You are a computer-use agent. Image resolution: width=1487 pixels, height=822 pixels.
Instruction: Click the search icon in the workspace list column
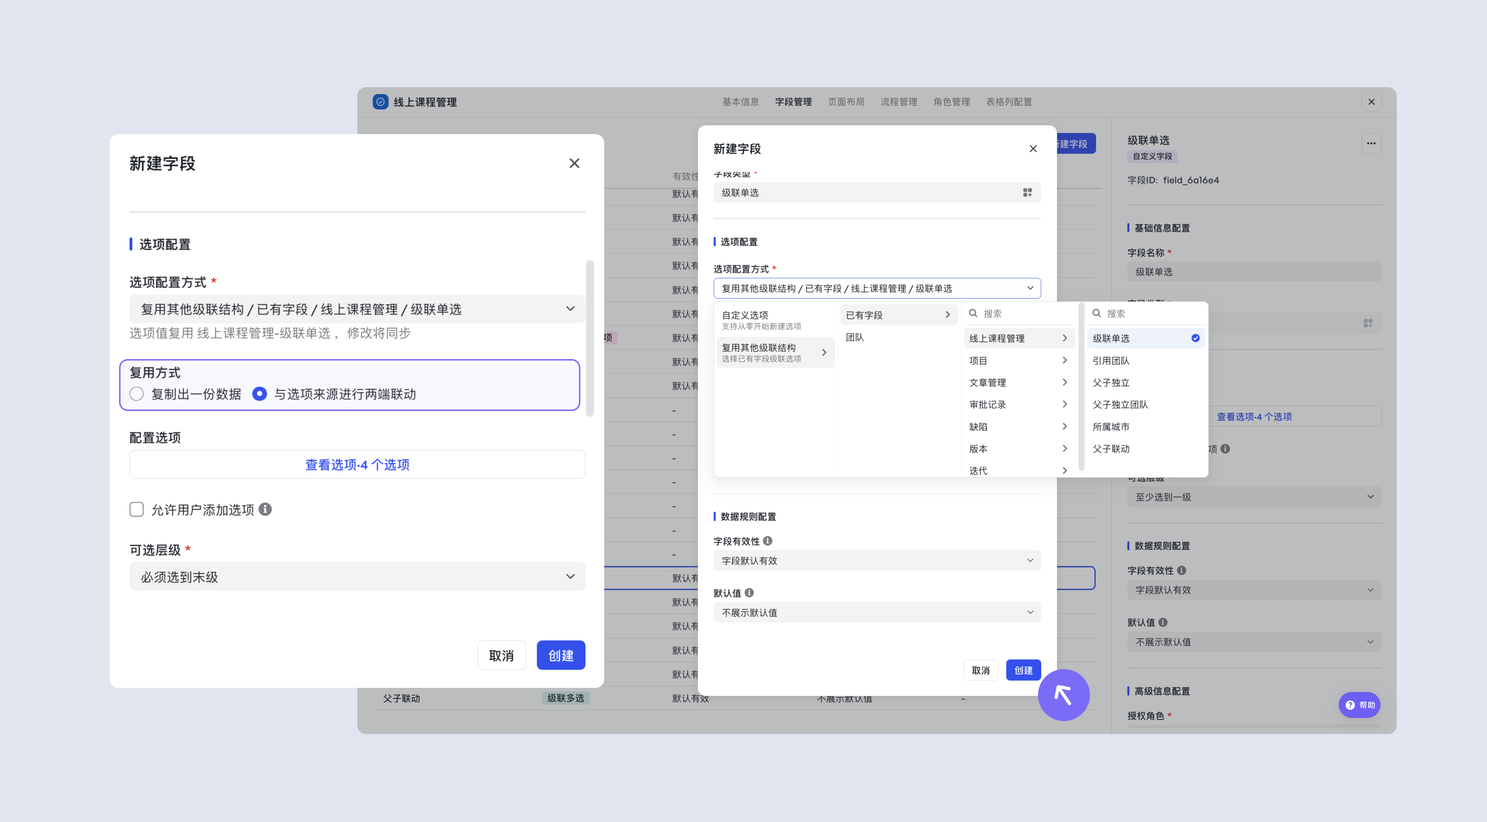[973, 313]
